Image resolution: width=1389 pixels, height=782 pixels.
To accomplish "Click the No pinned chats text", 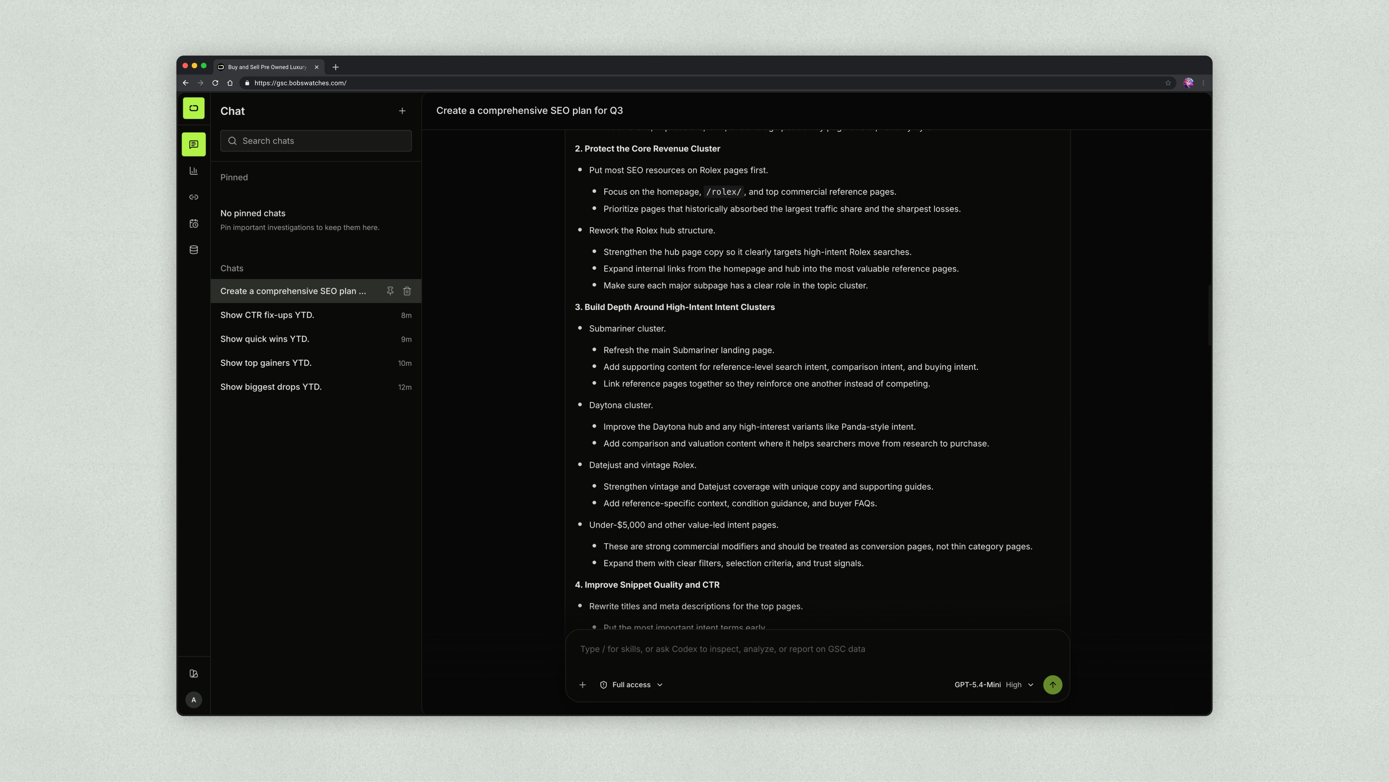I will (x=253, y=214).
